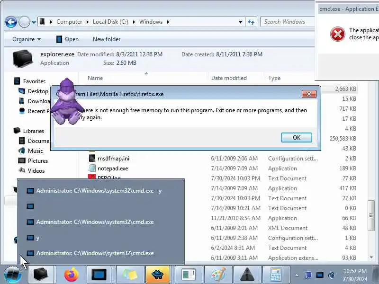Screen dimensions: 379x284
Task: Select the msdfmap.ini file
Action: coord(113,159)
